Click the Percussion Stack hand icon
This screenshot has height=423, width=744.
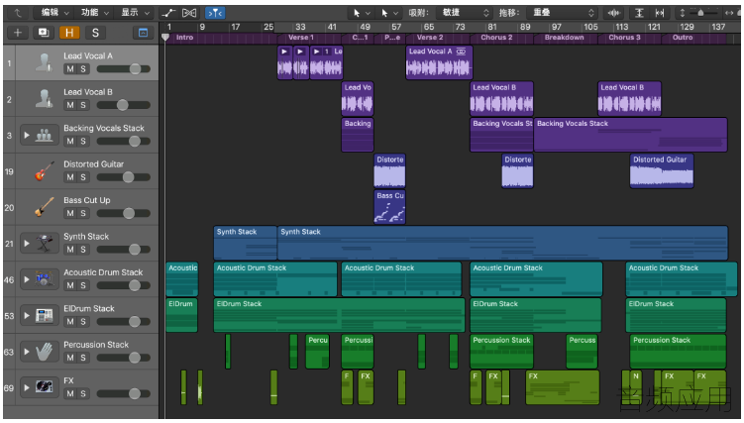pos(45,352)
